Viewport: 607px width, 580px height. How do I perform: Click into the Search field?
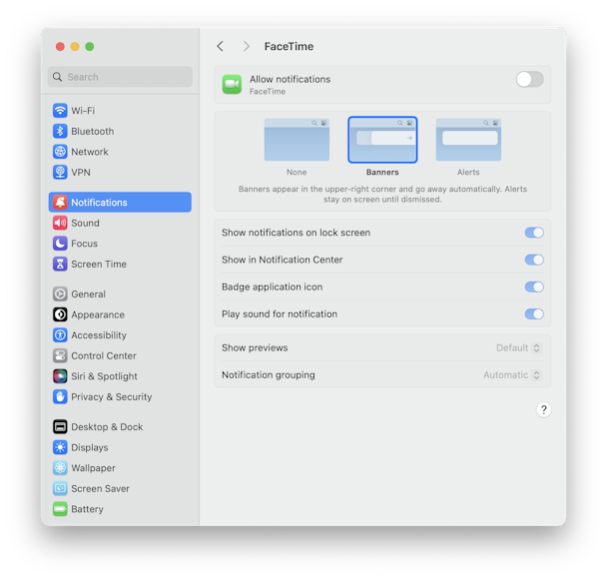coord(120,77)
